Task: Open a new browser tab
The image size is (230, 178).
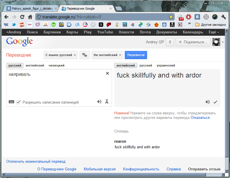Action: [119, 9]
